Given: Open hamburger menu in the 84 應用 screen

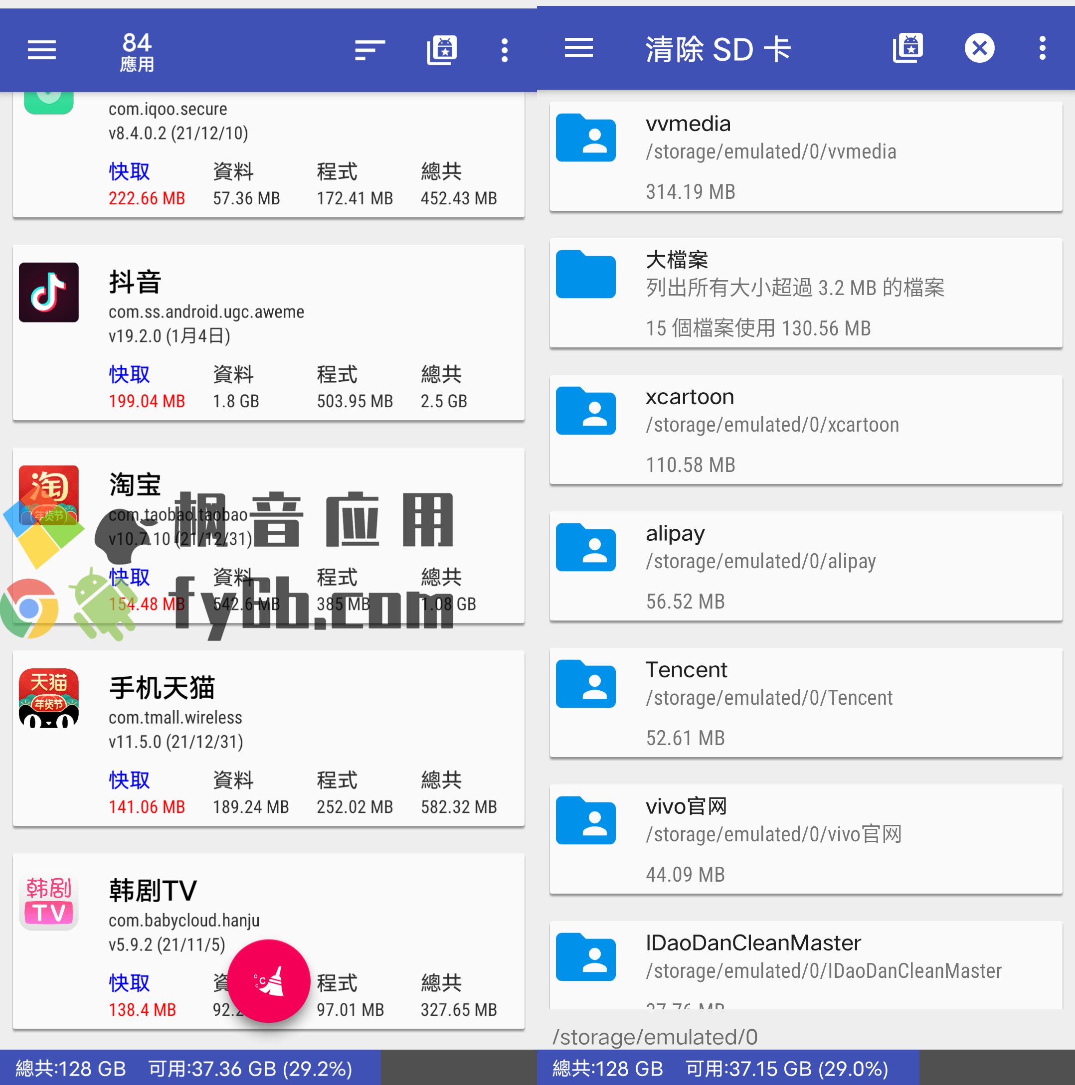Looking at the screenshot, I should [41, 50].
